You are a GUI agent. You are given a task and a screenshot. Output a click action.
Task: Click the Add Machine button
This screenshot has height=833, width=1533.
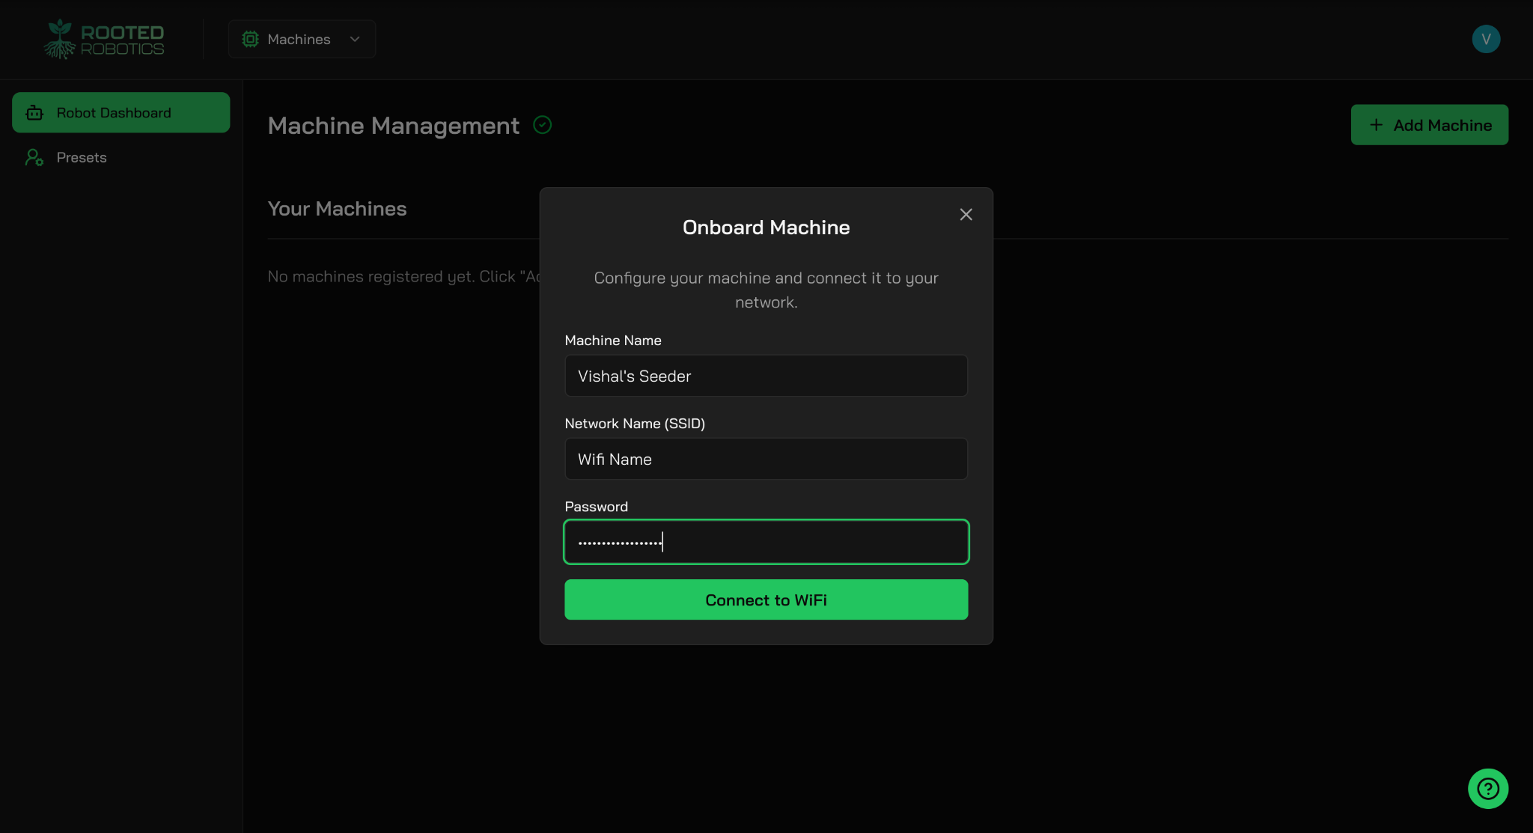click(1429, 125)
